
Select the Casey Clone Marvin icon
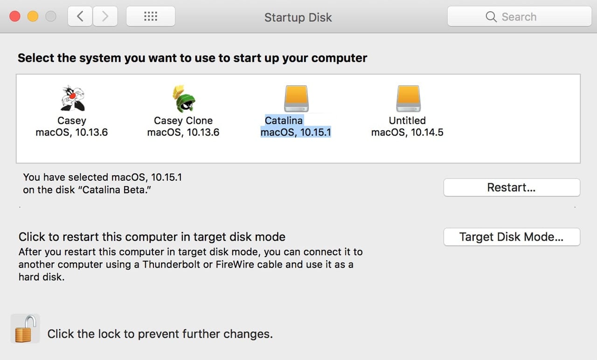183,97
